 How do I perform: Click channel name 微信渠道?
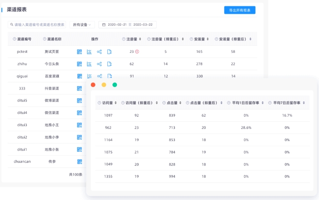point(52,113)
